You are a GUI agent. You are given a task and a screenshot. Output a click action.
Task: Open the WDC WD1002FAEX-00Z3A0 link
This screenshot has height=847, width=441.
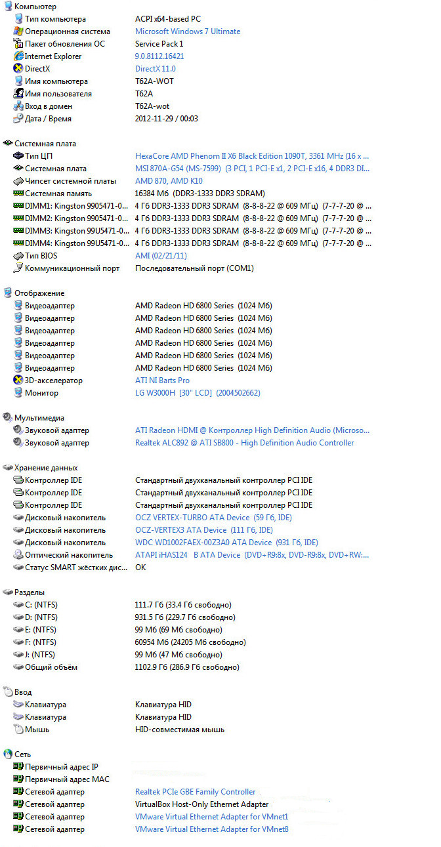tap(227, 543)
